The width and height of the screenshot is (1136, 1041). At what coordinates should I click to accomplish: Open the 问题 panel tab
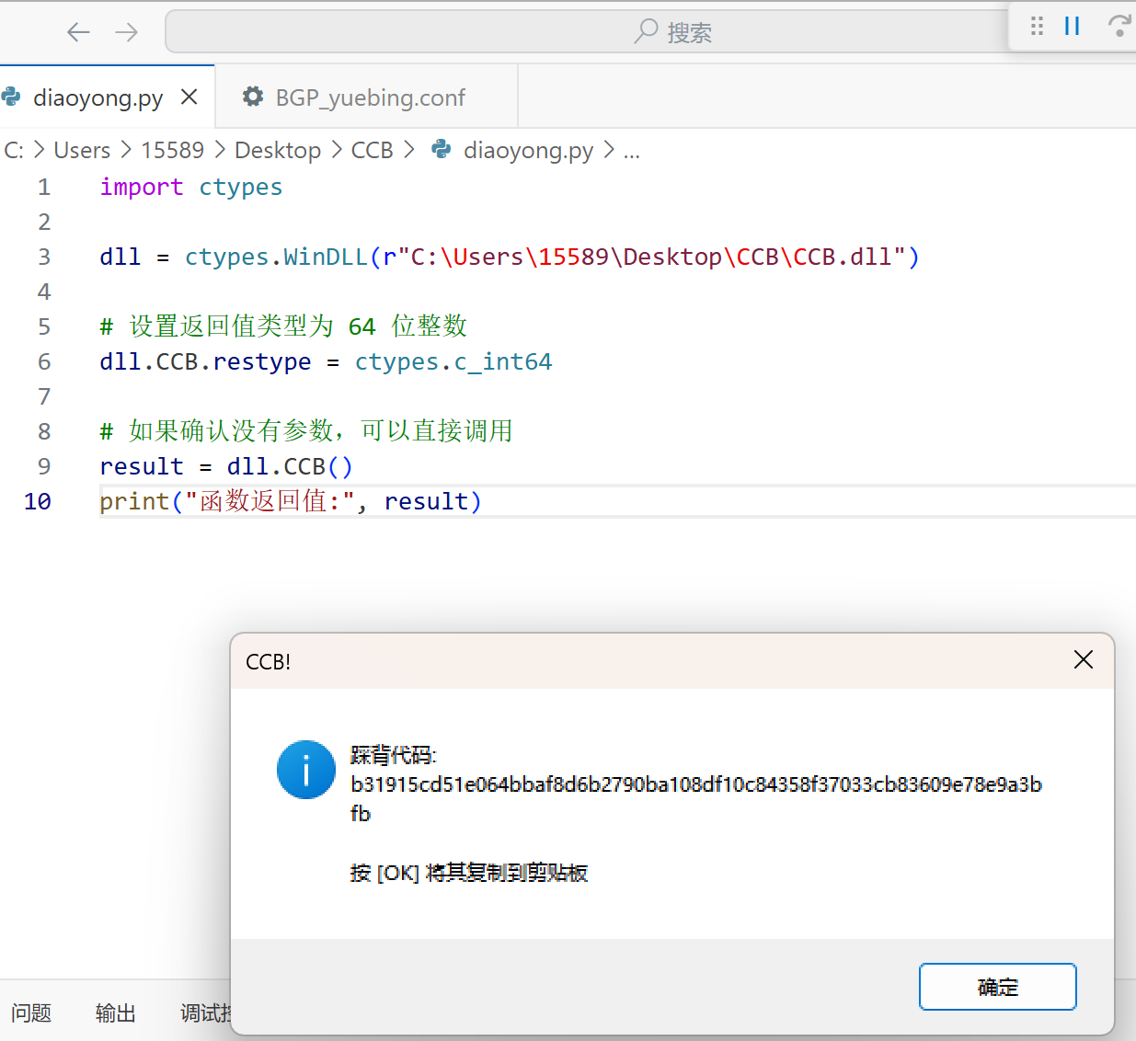click(31, 1012)
